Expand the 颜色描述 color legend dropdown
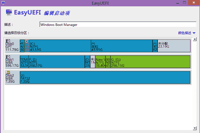 (x=194, y=33)
